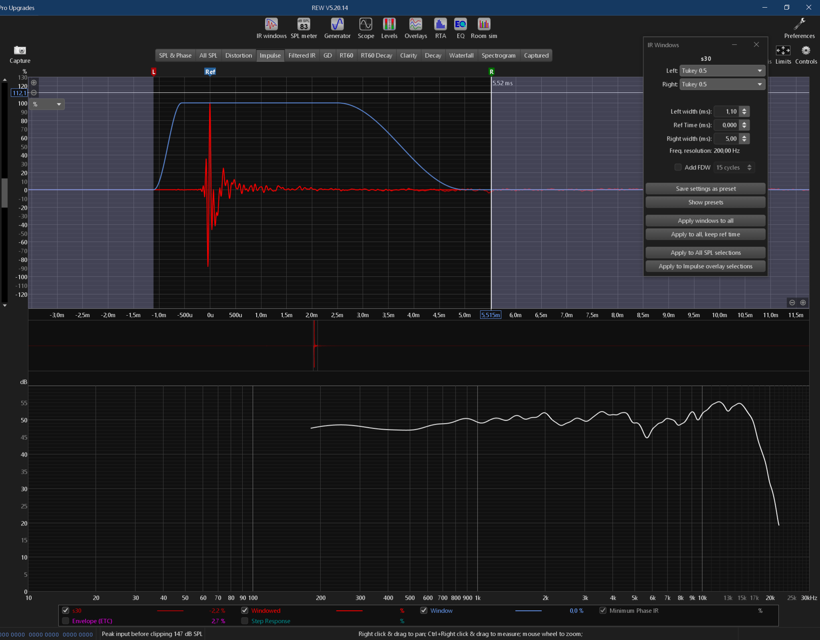
Task: Increase Right width value
Action: [x=744, y=136]
